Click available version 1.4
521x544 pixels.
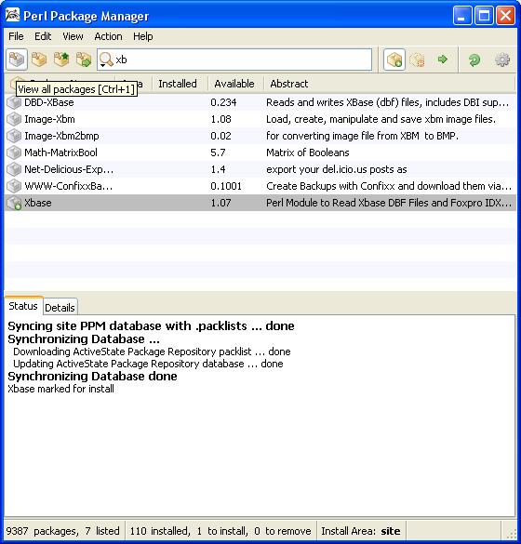(218, 169)
